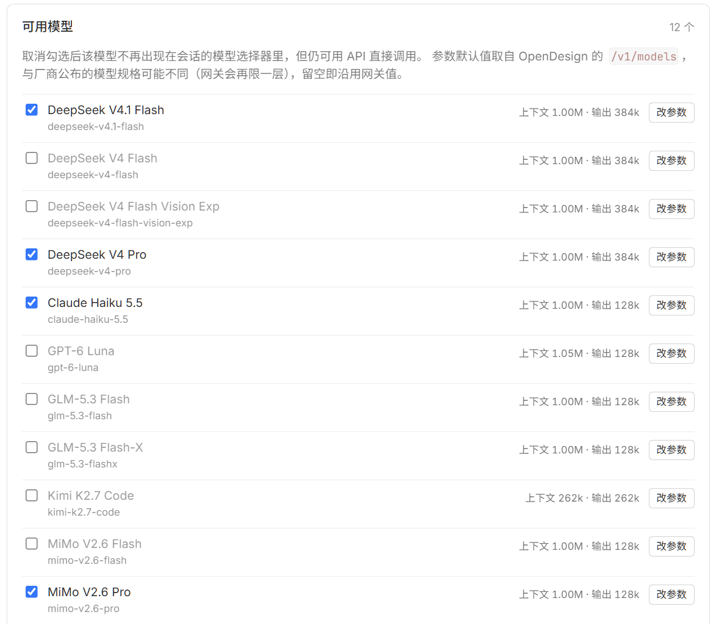Enable the GPT-6 Luna checkbox
716x634 pixels.
tap(32, 351)
